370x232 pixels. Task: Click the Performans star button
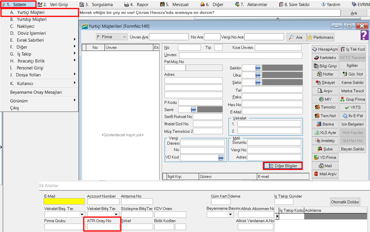(x=321, y=37)
